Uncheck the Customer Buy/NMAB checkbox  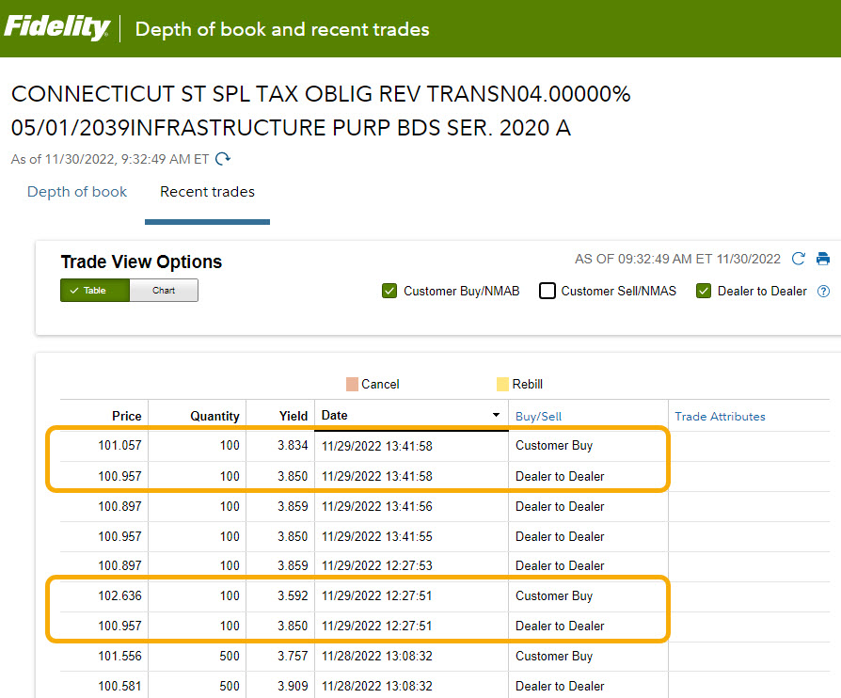click(x=389, y=292)
